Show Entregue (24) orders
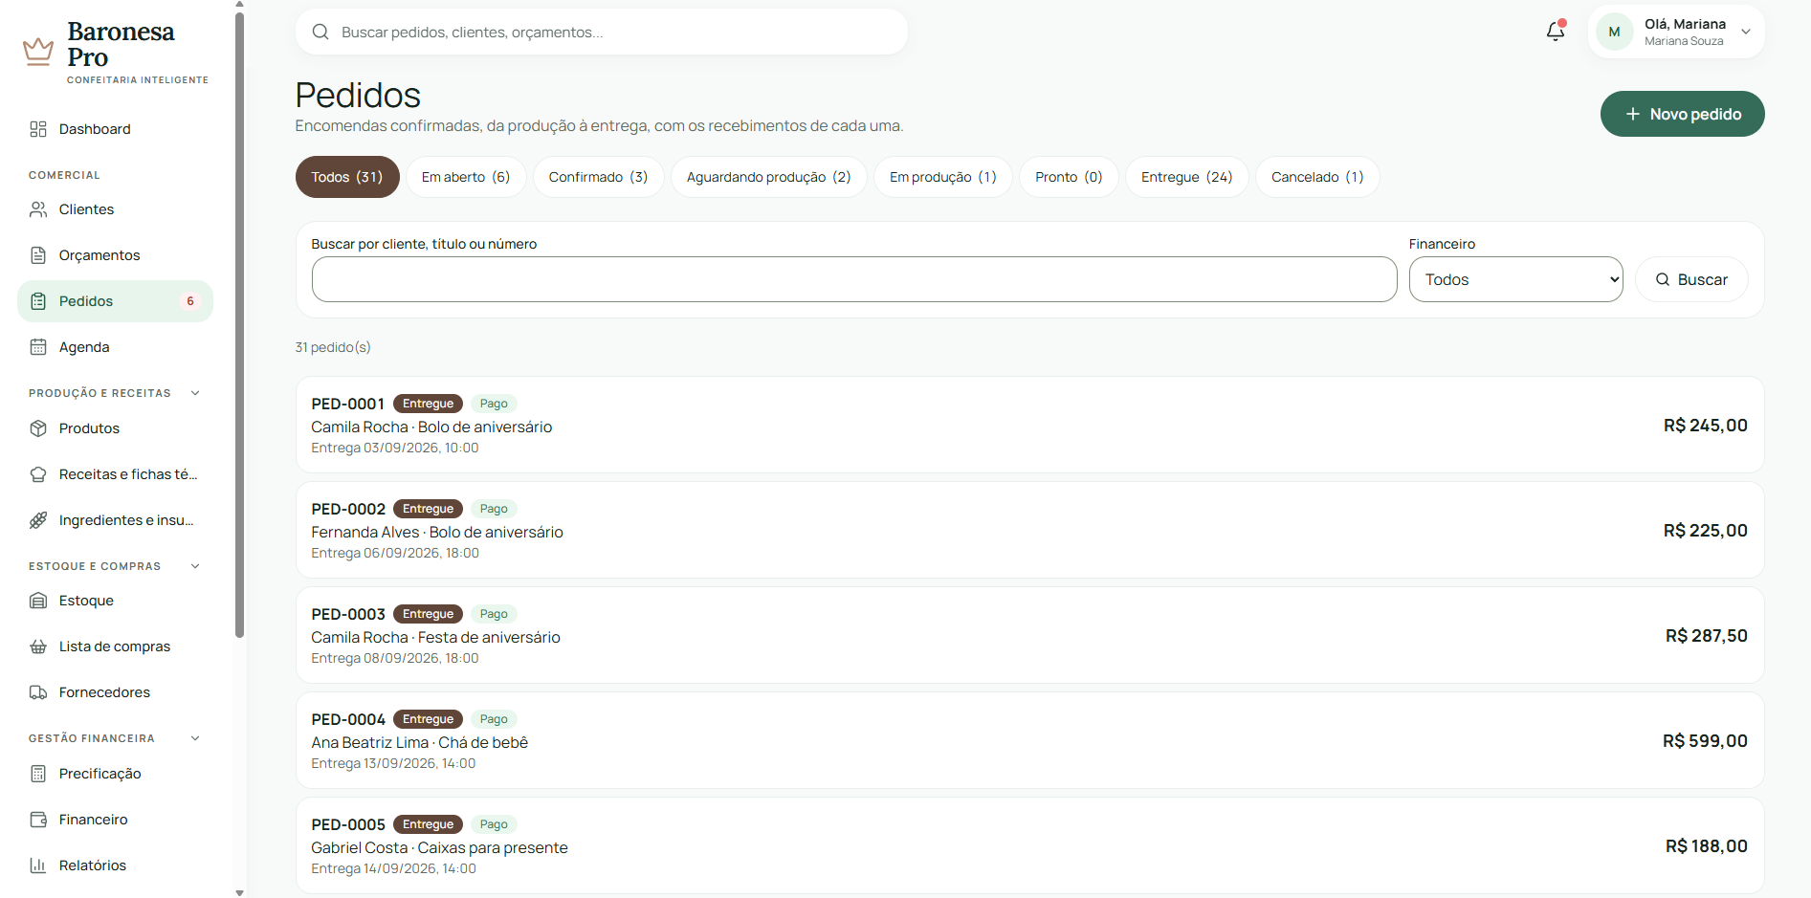 click(x=1187, y=177)
